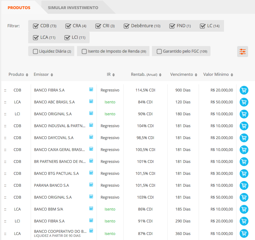The image size is (255, 240).
Task: Click cart icon for Banco ABC Brasil LCA
Action: pos(244,102)
